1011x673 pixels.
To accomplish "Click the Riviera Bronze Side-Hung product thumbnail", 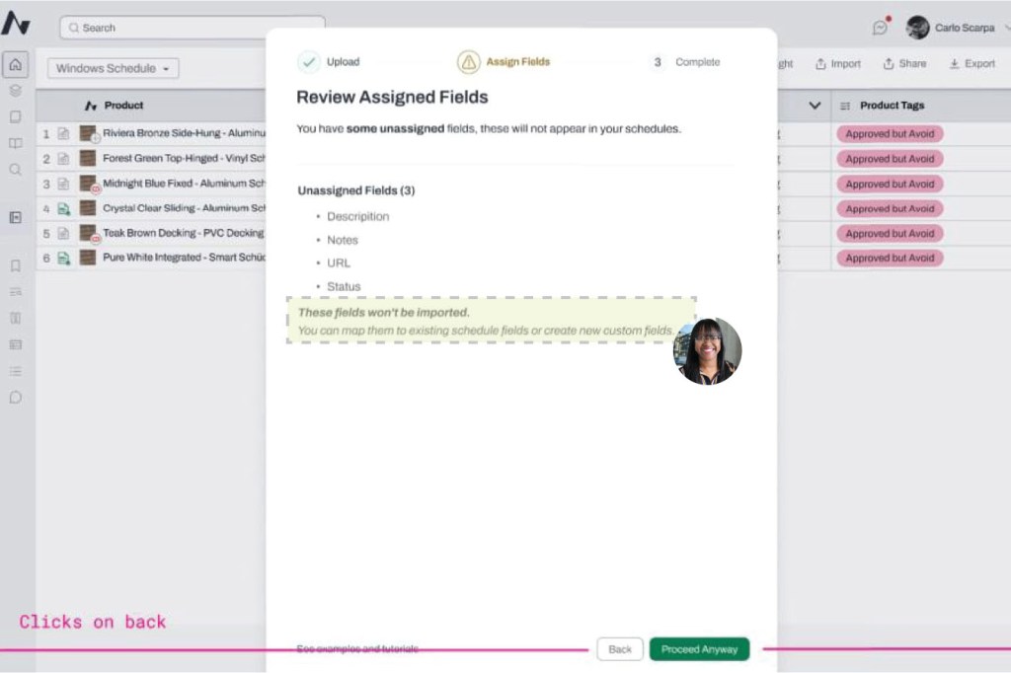I will pos(89,133).
